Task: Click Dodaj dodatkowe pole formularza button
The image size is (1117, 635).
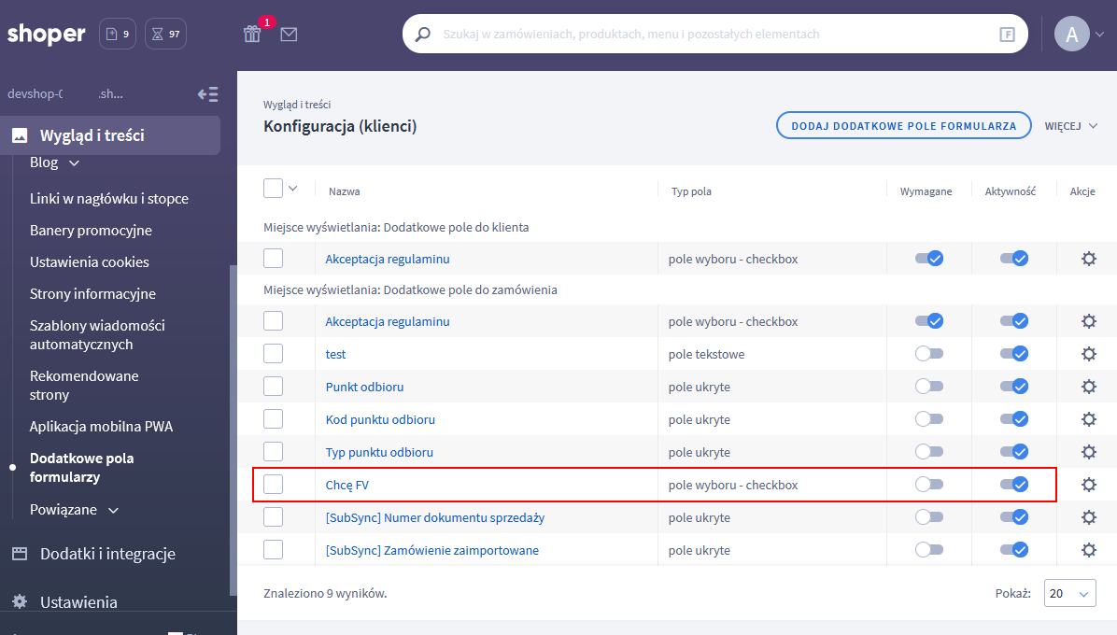Action: coord(903,125)
